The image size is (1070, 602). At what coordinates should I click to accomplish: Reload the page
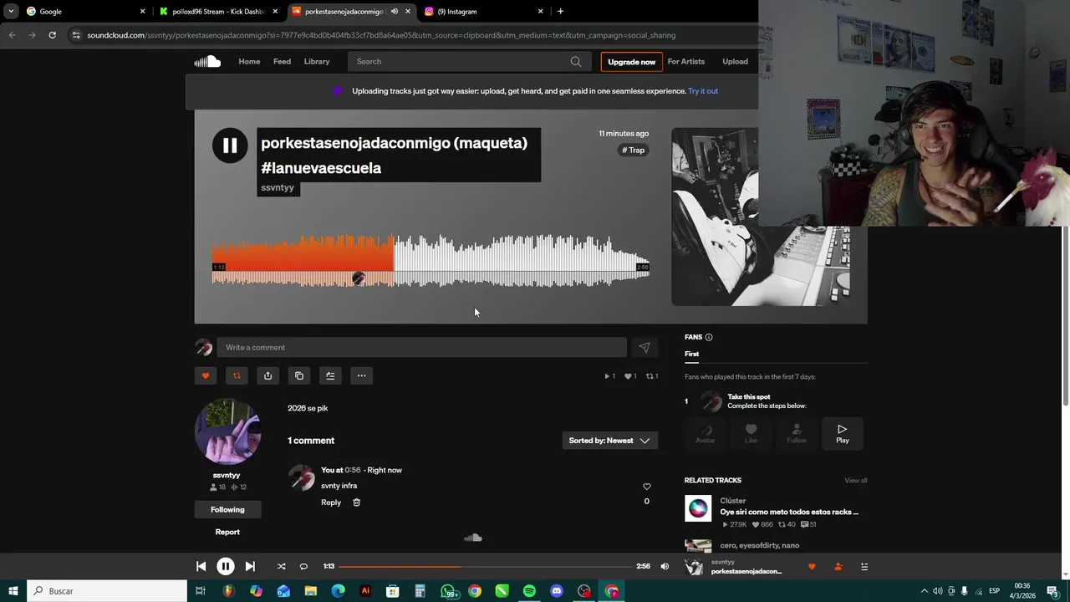point(52,35)
